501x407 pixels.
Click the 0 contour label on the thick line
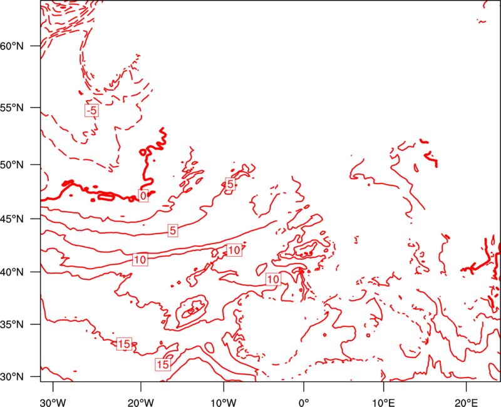tap(143, 195)
